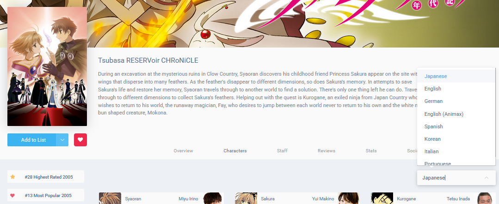Expand the Add to List arrow
The image size is (499, 204).
coord(62,140)
